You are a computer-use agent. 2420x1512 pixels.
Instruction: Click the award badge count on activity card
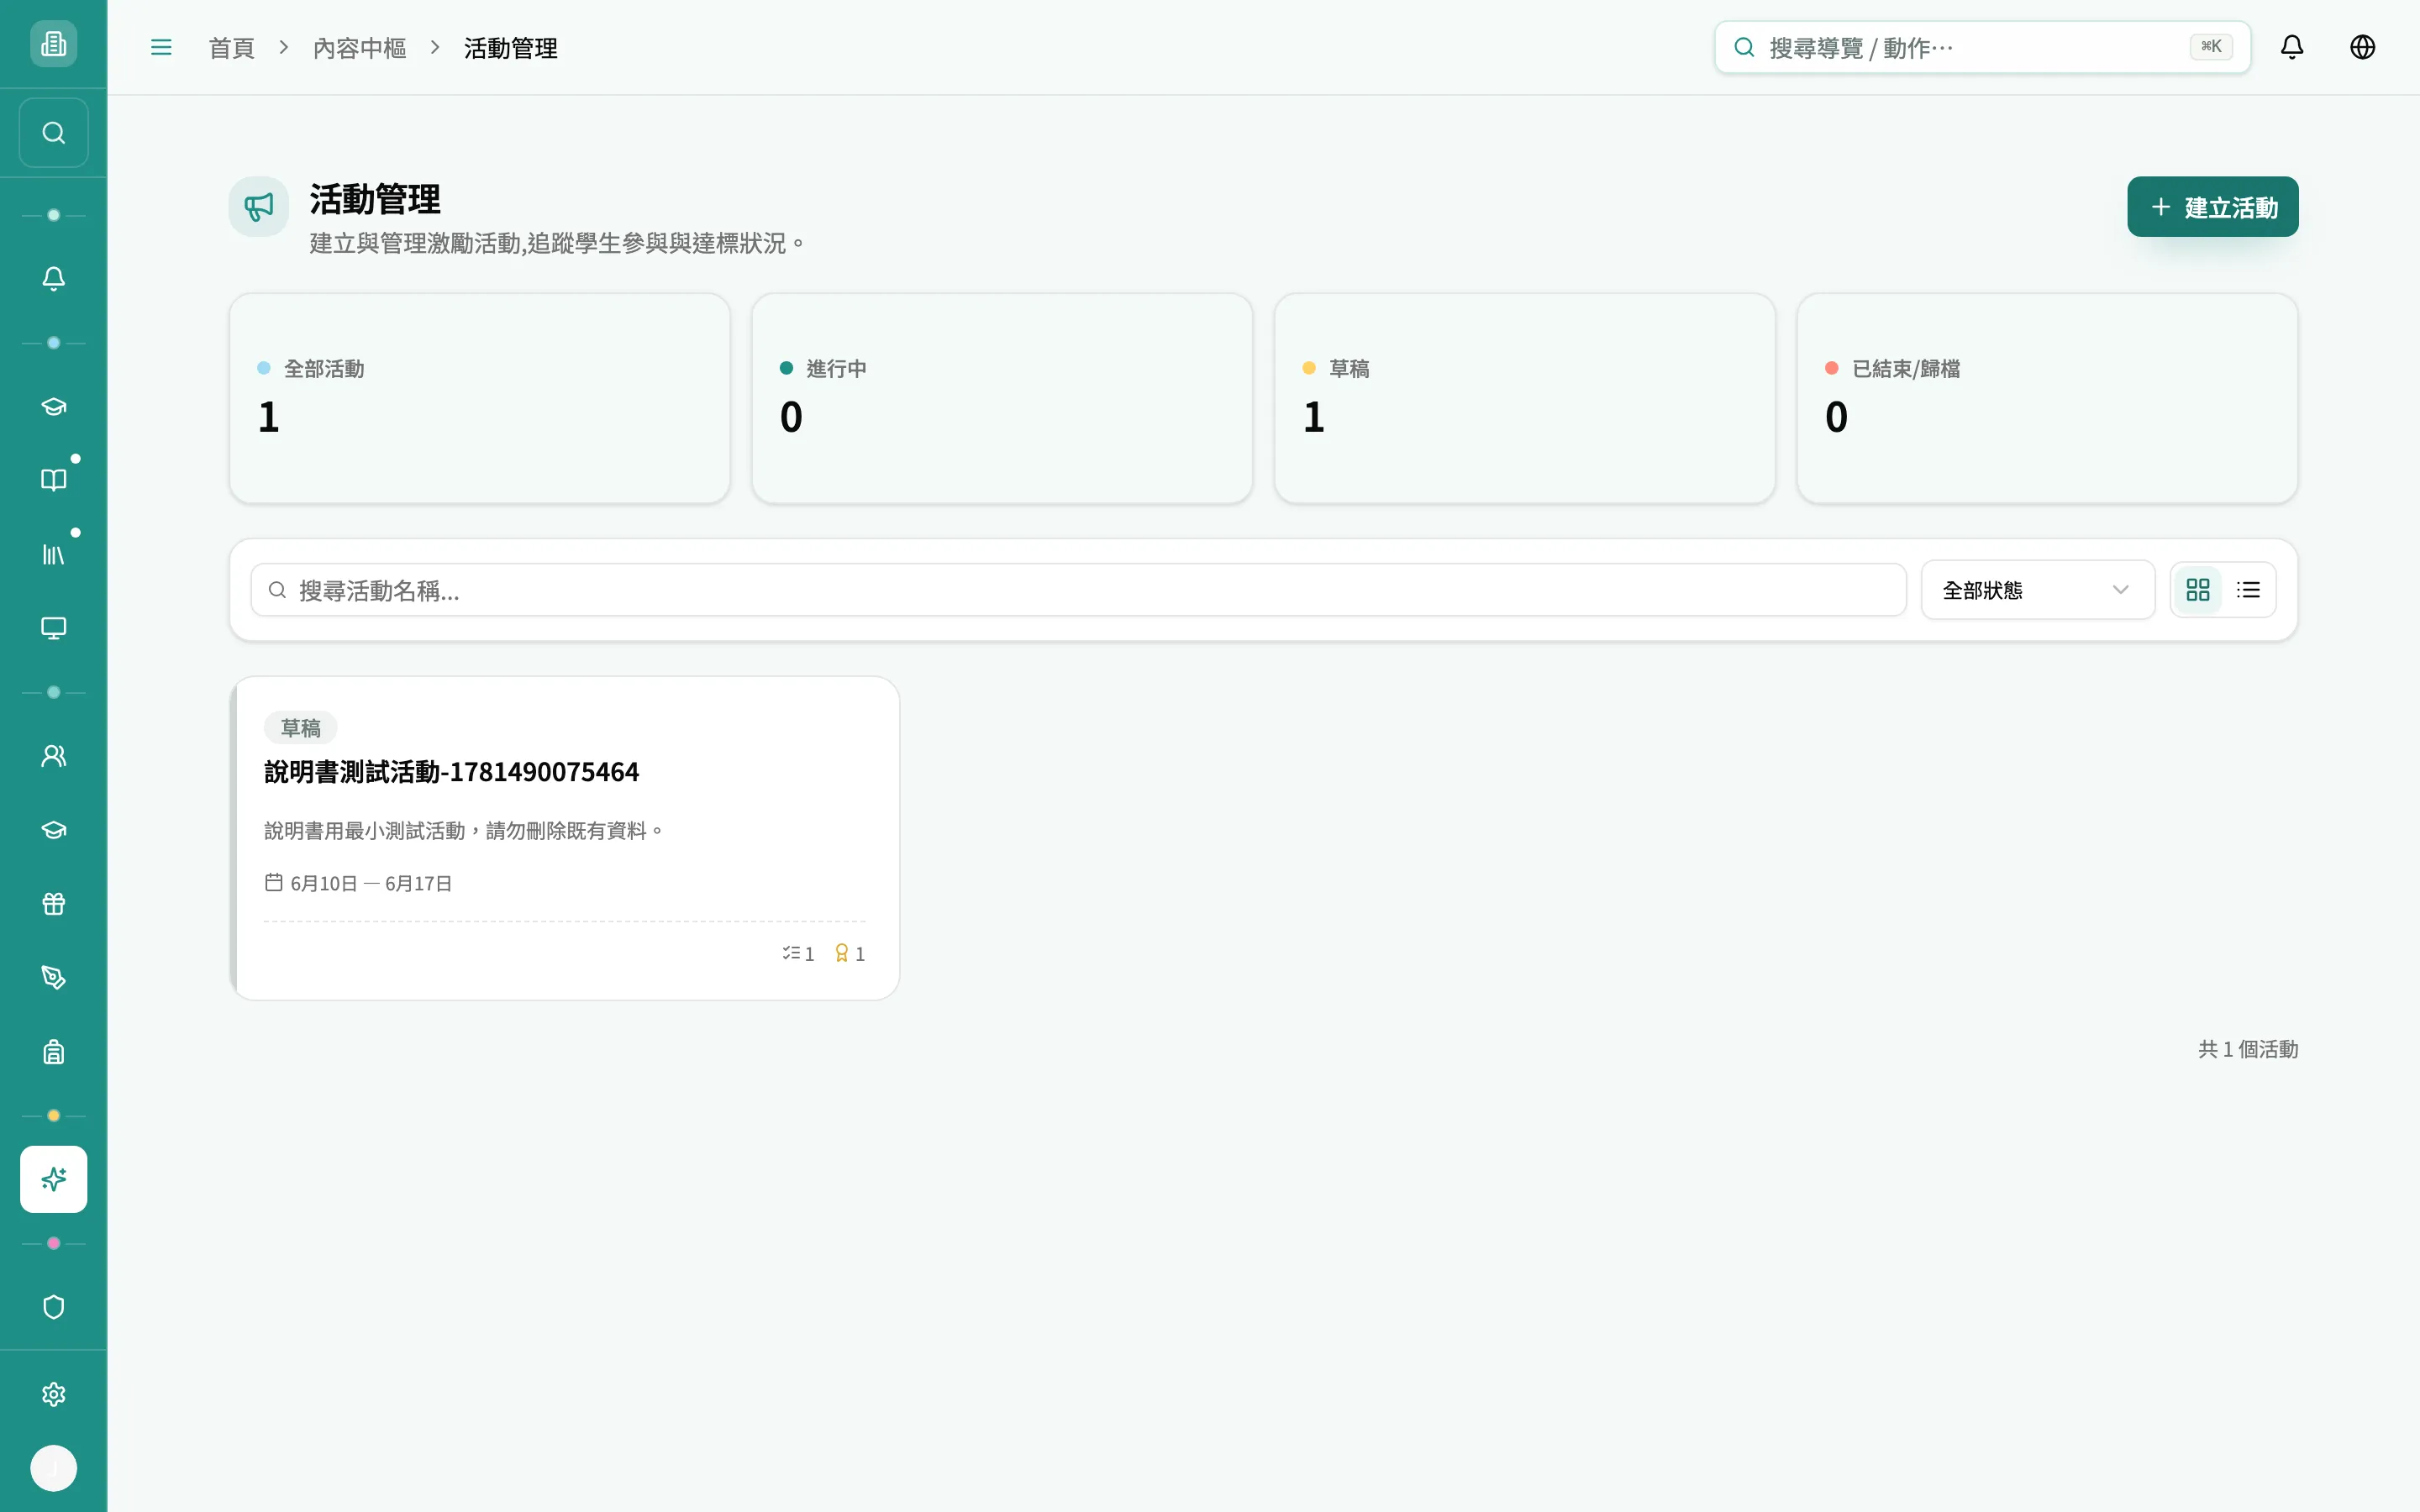849,954
